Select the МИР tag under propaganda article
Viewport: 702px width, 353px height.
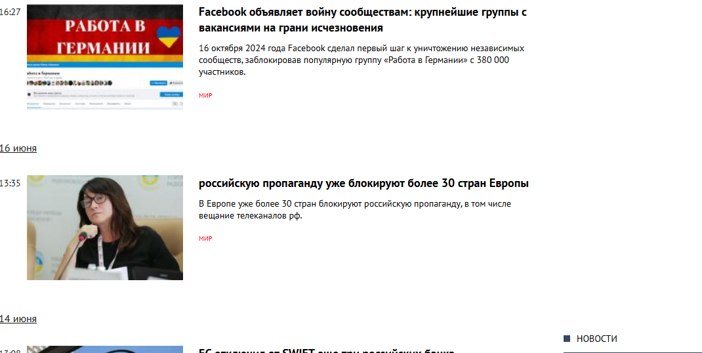(205, 238)
